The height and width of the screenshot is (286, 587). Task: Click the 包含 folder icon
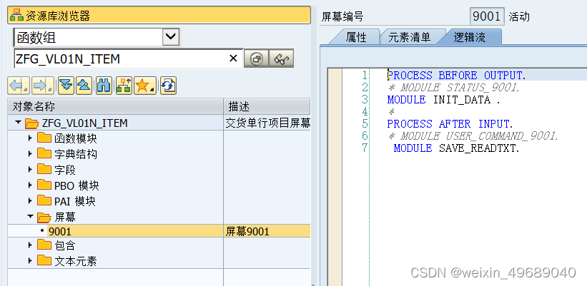44,245
